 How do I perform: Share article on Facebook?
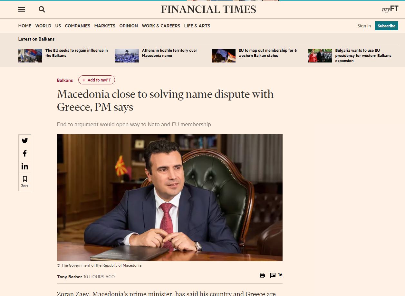pos(25,154)
